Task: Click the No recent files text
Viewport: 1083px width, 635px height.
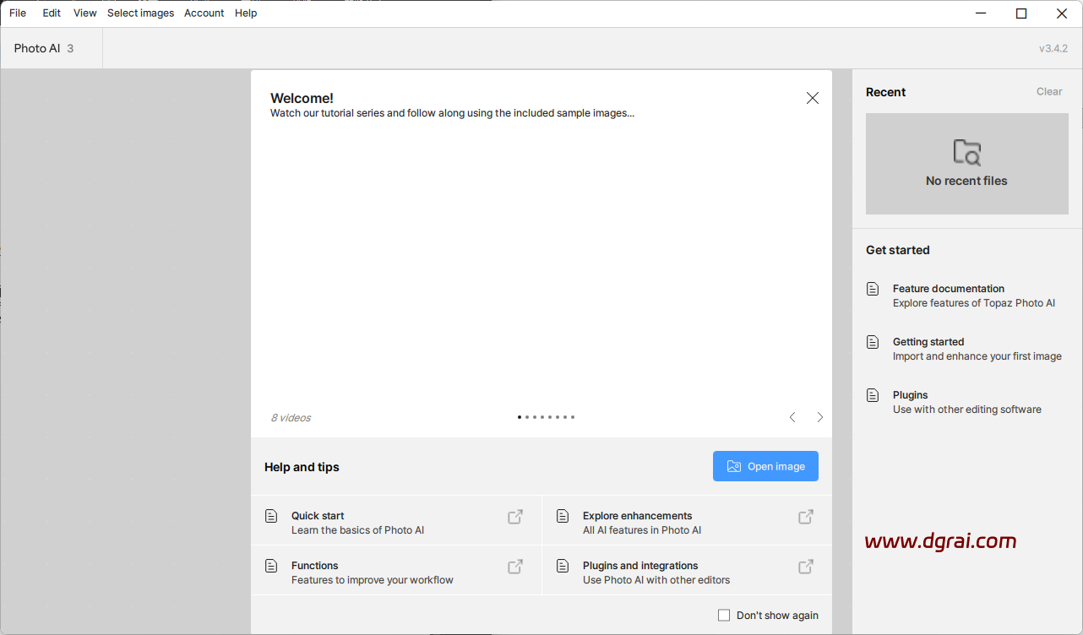Action: coord(966,181)
